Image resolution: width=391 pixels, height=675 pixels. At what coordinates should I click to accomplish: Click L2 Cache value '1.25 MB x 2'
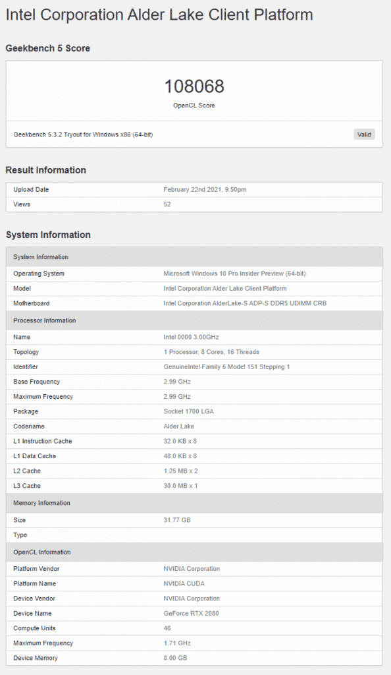coord(181,471)
